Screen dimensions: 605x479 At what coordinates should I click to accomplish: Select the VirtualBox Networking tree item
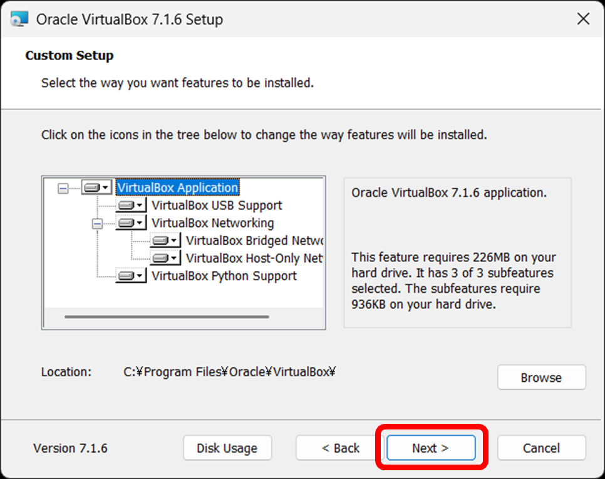(x=212, y=223)
